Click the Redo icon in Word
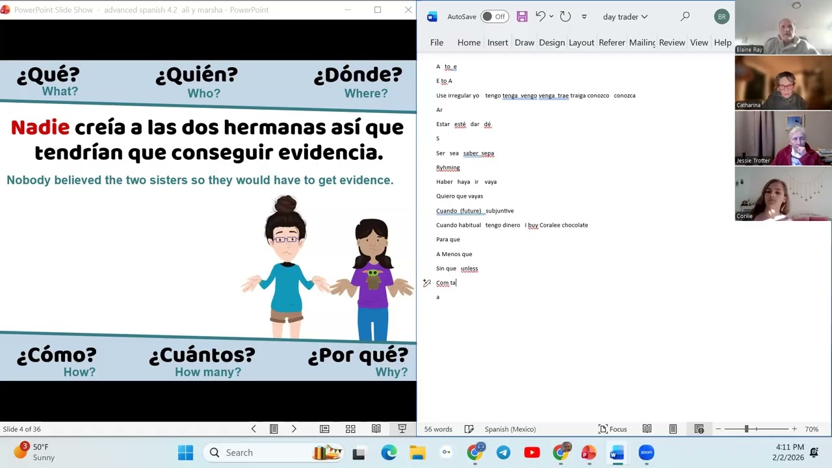The image size is (832, 468). tap(565, 17)
